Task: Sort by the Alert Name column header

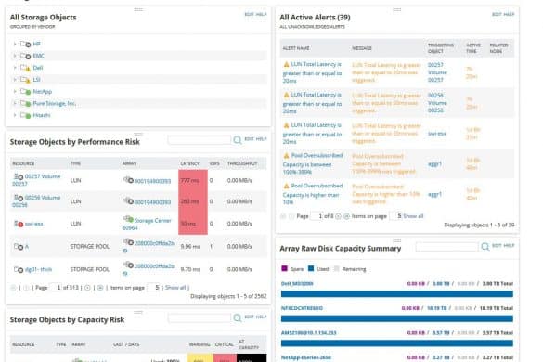Action: 296,48
